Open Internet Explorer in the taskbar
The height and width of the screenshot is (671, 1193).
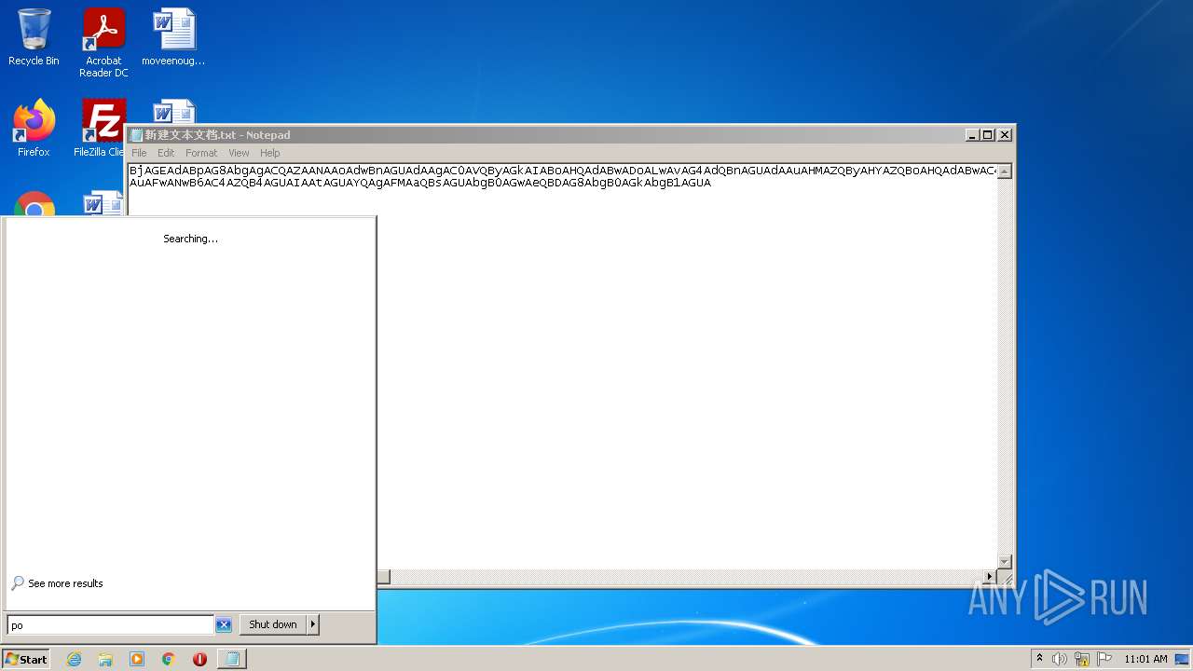(74, 659)
